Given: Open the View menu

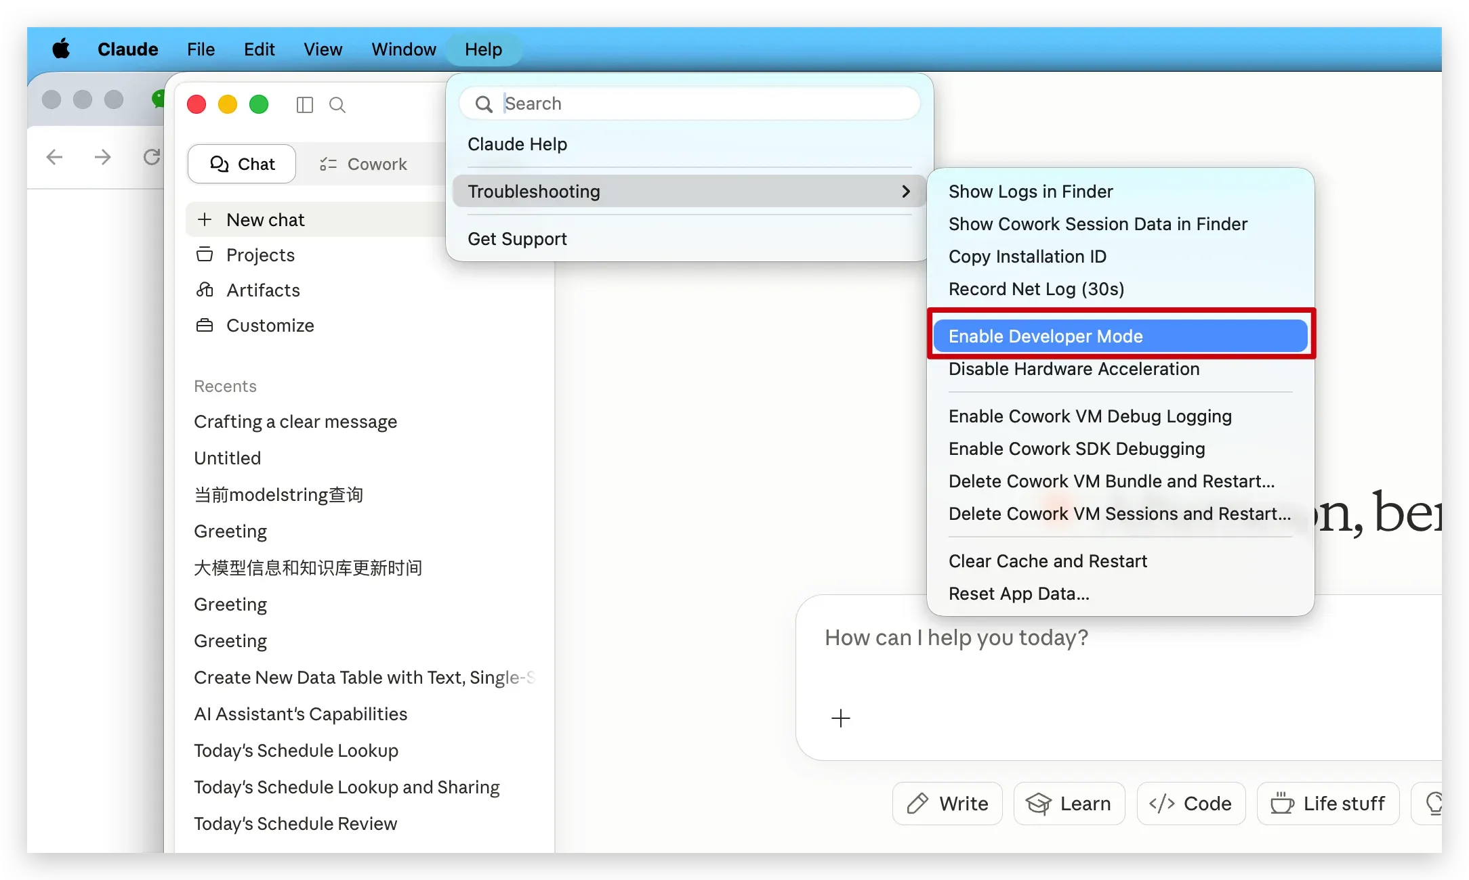Looking at the screenshot, I should point(323,49).
